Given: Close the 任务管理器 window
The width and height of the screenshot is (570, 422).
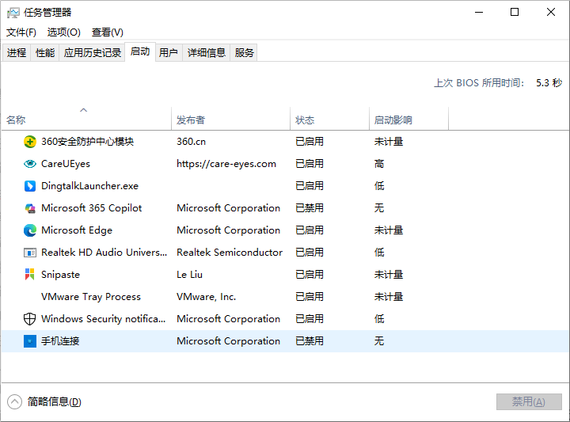Looking at the screenshot, I should point(551,13).
